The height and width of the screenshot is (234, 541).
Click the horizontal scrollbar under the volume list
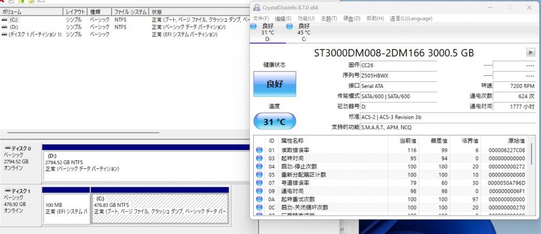[83, 132]
